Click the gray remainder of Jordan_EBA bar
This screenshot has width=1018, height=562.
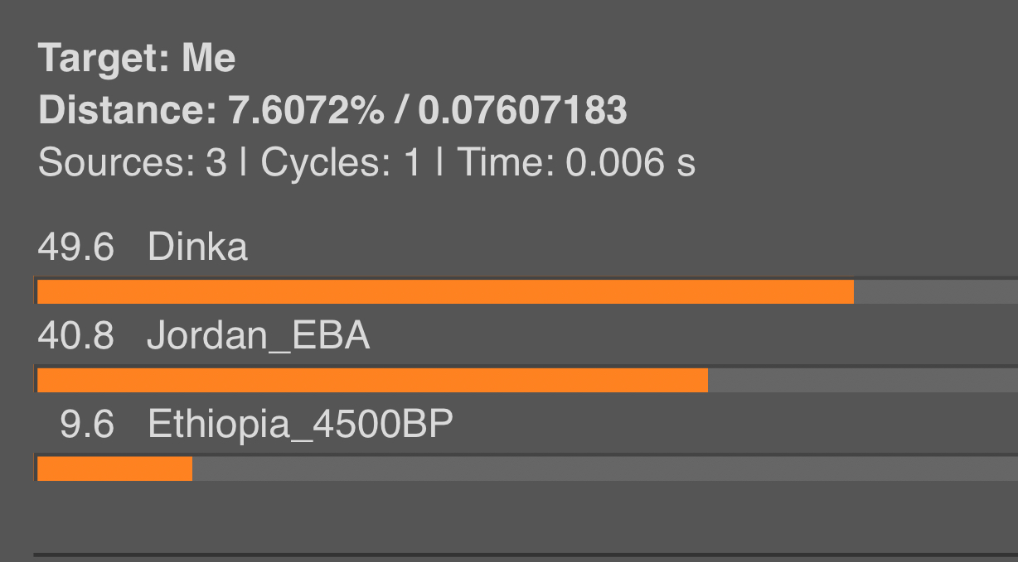click(863, 380)
